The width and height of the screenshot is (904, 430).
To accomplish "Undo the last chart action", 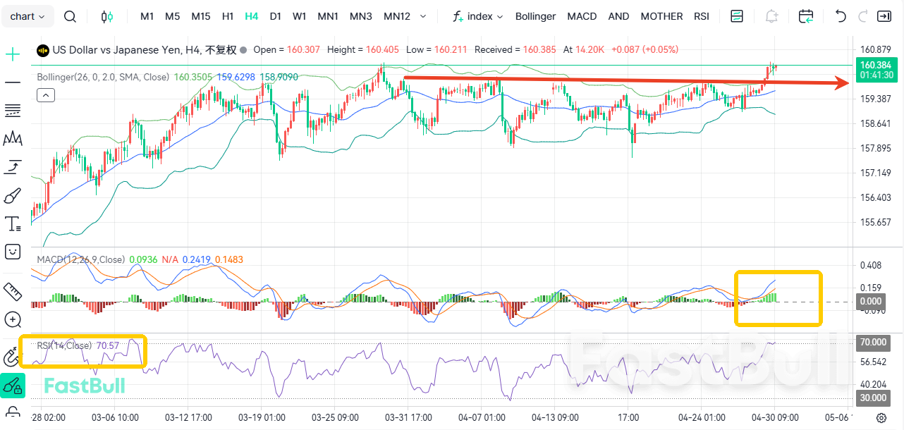I will (840, 16).
